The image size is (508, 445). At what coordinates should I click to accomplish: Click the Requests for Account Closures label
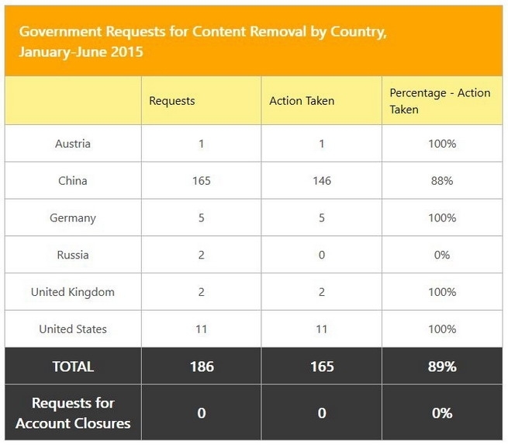pos(73,413)
